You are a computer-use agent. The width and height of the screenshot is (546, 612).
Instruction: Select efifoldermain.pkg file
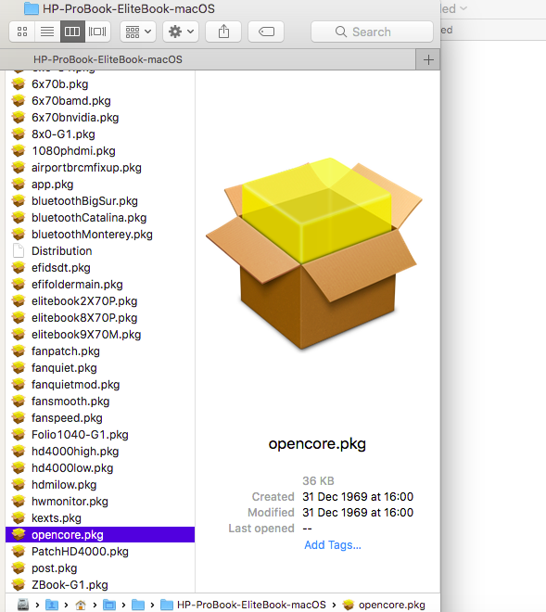pyautogui.click(x=100, y=285)
